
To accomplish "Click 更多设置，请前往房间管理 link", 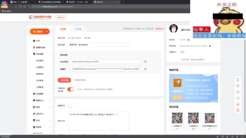I will [193, 59].
